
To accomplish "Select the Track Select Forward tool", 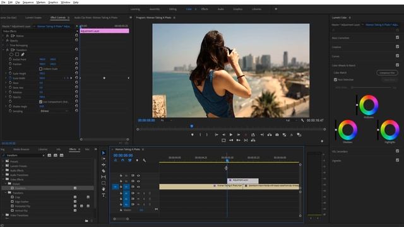I will coord(104,159).
